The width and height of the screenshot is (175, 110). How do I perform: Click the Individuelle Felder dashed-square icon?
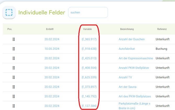point(9,12)
